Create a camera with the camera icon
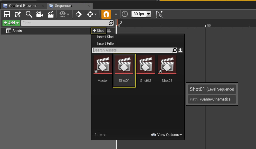This screenshot has width=256, height=149. (39, 14)
